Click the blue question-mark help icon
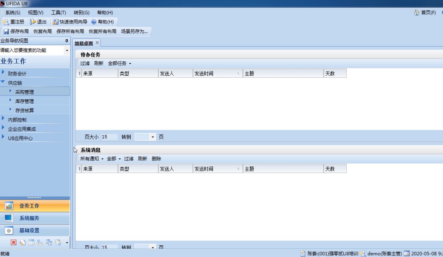 (x=94, y=22)
